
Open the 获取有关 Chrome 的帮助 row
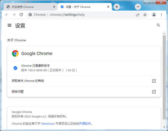(x=84, y=81)
